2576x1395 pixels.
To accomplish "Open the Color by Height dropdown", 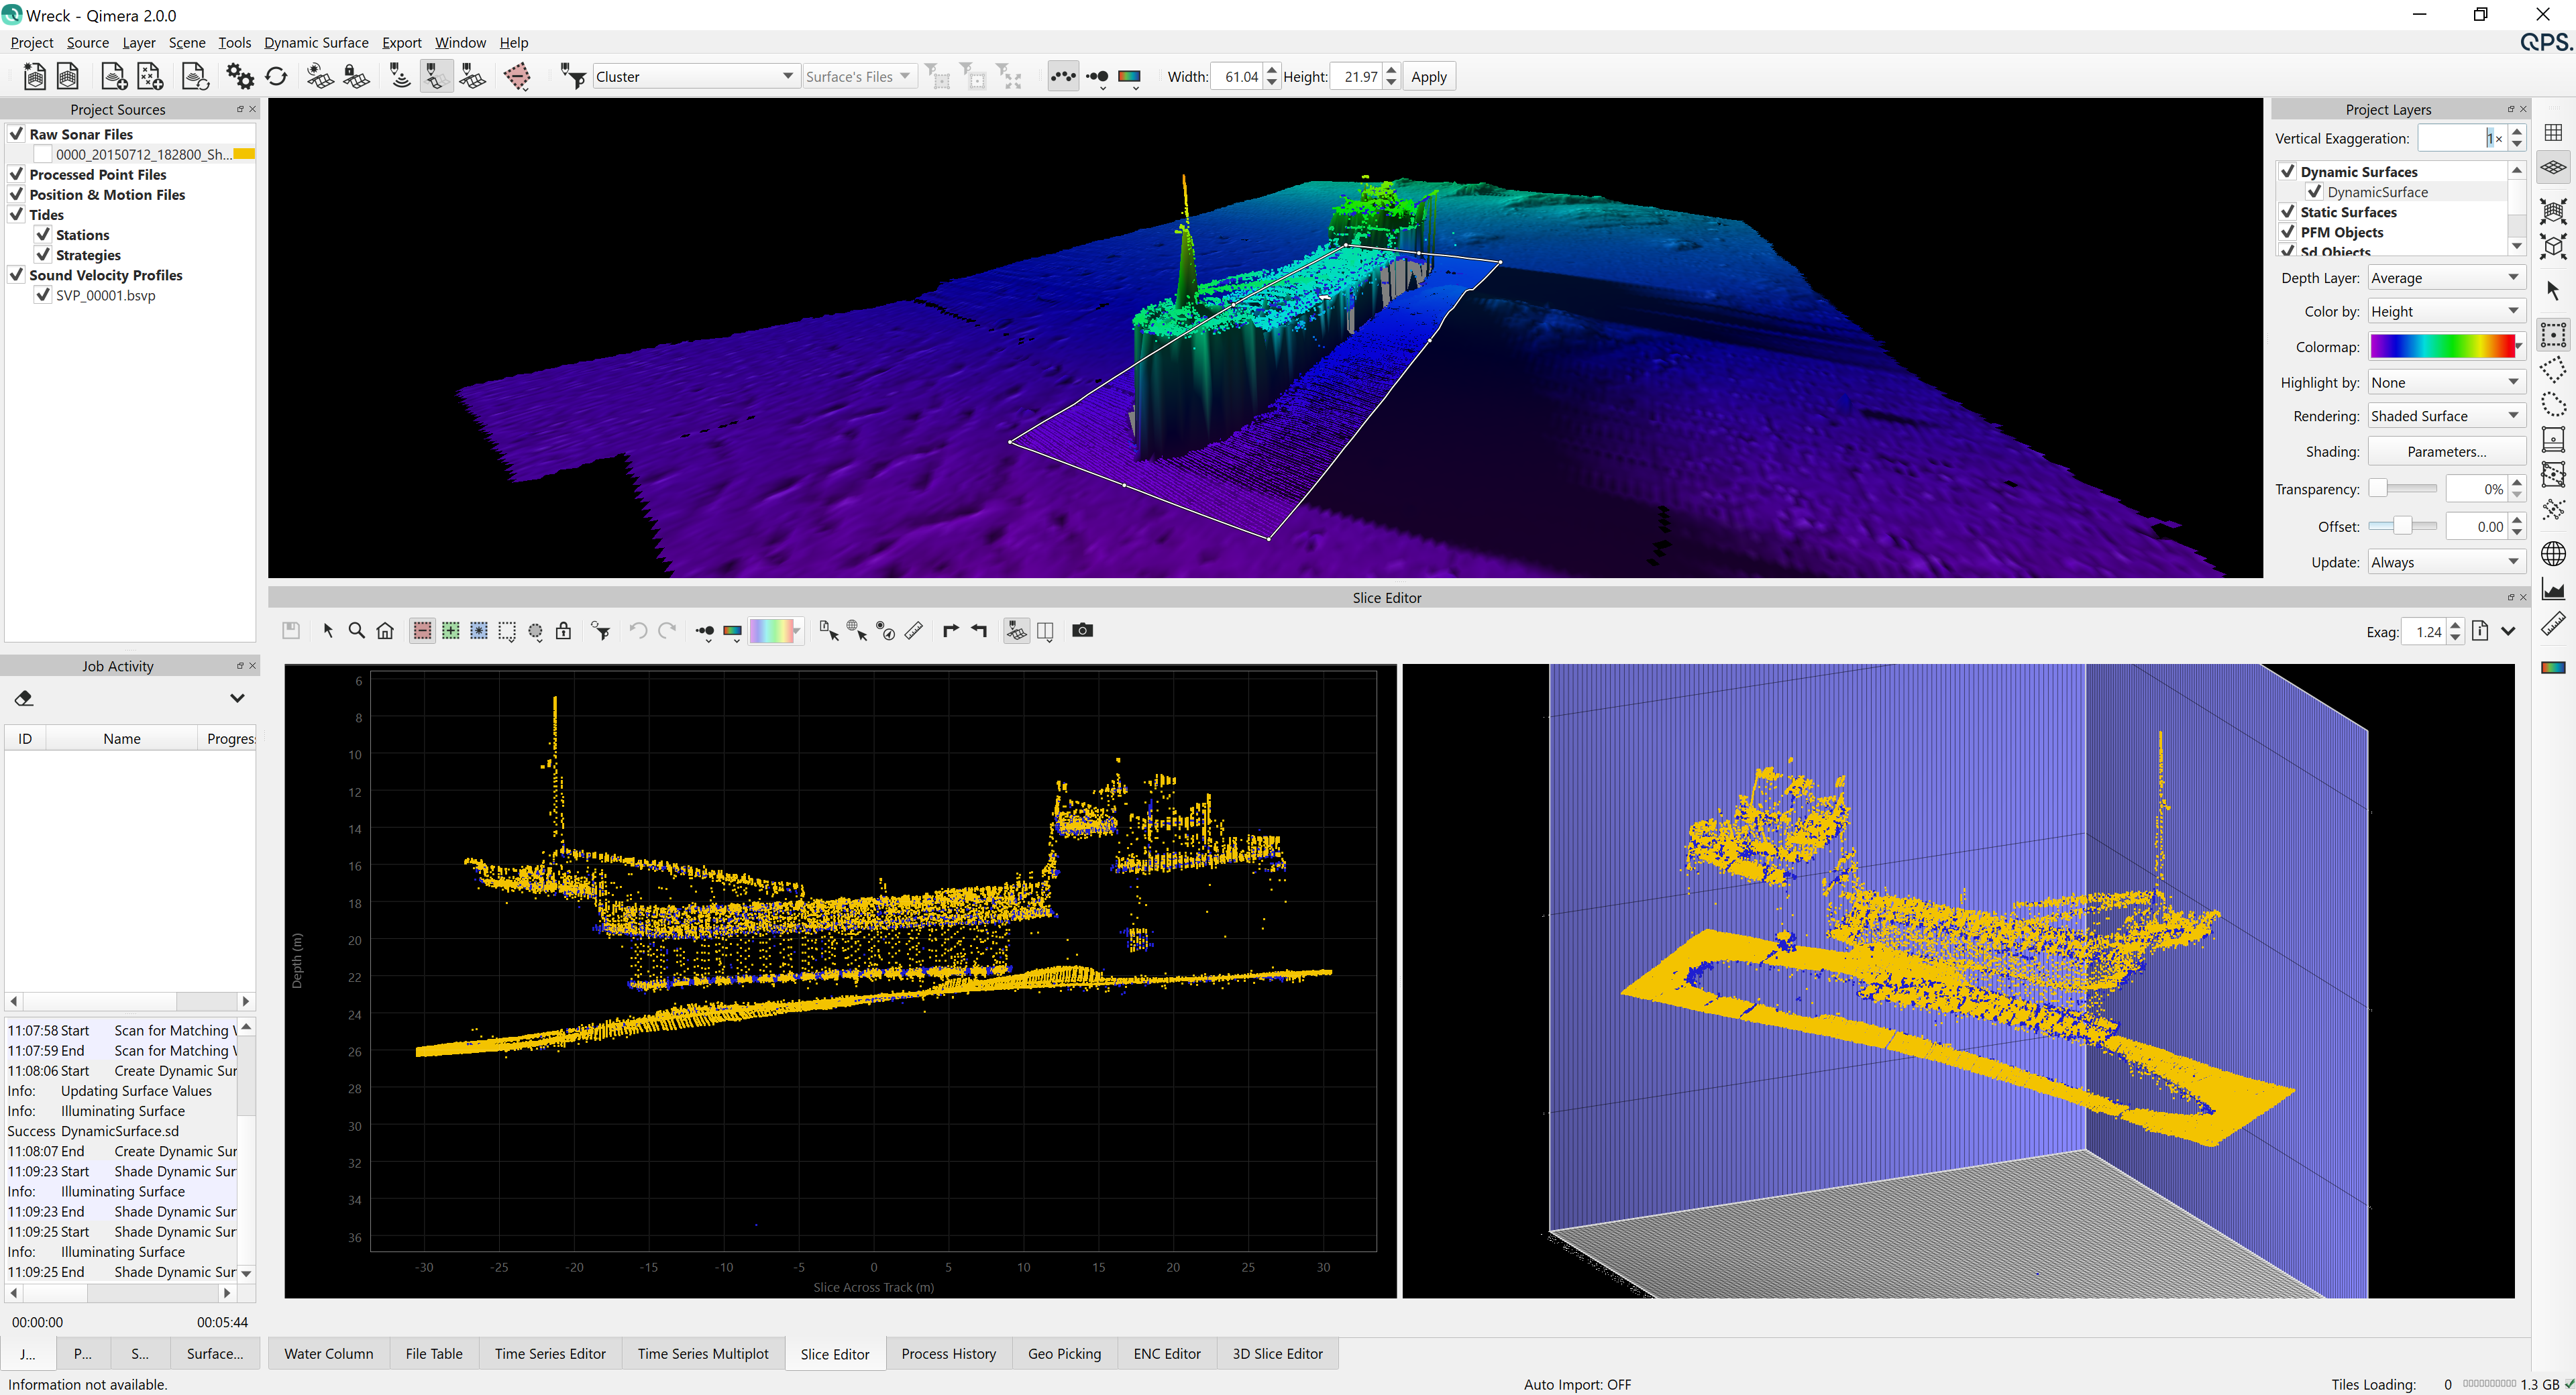I will [x=2445, y=312].
